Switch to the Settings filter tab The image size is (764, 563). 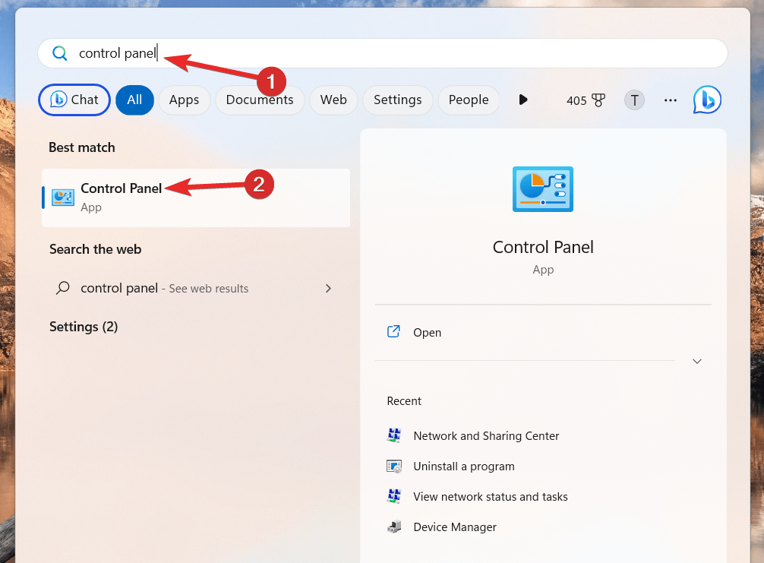[x=397, y=100]
